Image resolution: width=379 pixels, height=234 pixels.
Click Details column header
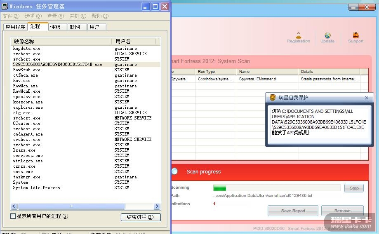(329, 72)
